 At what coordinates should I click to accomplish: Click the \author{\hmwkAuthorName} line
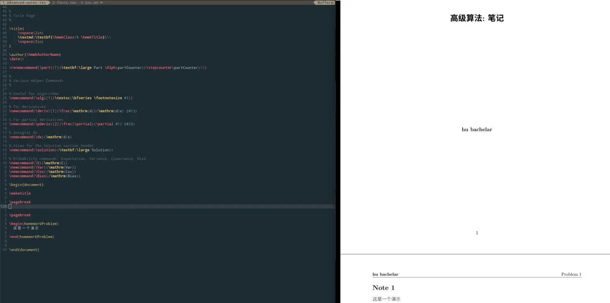[x=35, y=54]
